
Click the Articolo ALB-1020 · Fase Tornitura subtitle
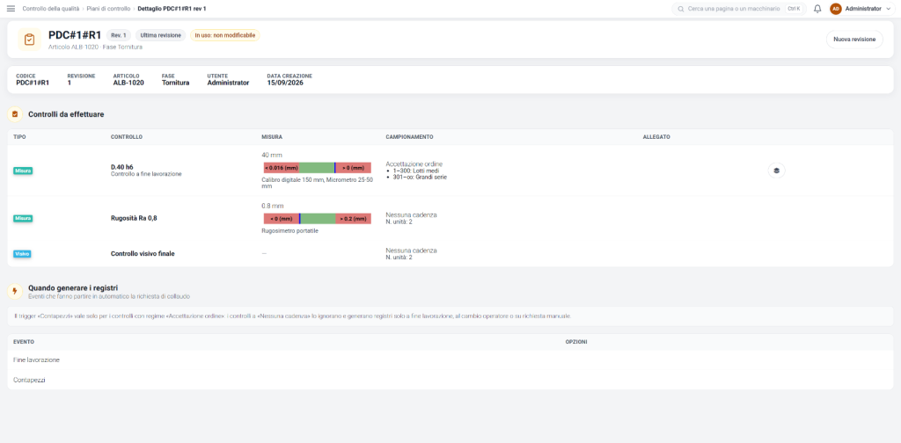coord(95,47)
